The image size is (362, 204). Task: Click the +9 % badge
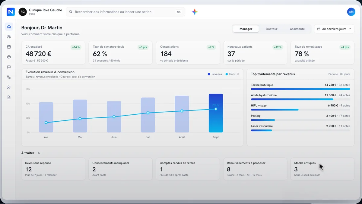coord(211,47)
